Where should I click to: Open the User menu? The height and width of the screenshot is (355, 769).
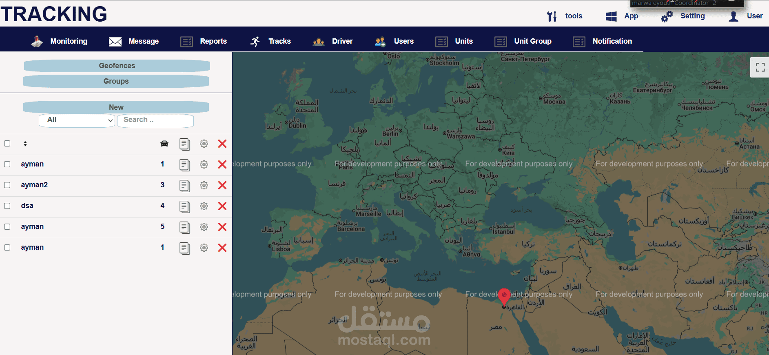(x=755, y=16)
